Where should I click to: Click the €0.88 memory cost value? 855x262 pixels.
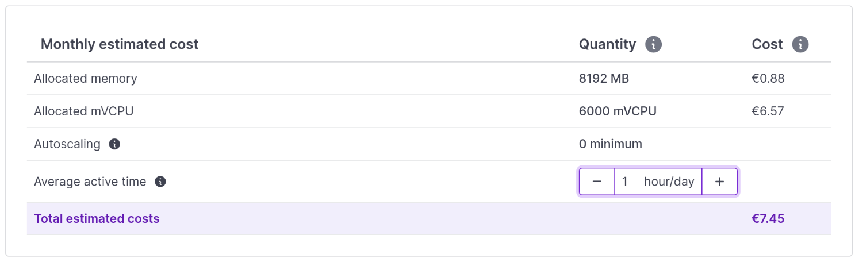(768, 79)
